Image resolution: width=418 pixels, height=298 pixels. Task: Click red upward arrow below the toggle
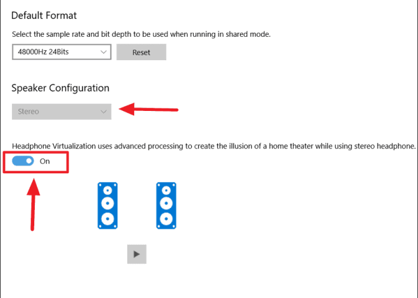pos(34,203)
